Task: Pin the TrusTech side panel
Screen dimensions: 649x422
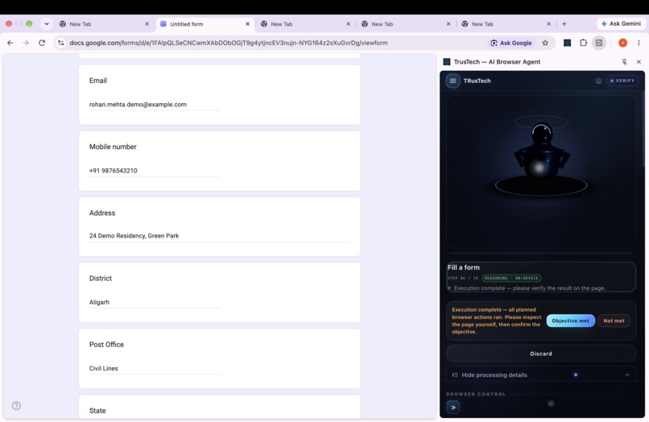Action: pos(624,62)
